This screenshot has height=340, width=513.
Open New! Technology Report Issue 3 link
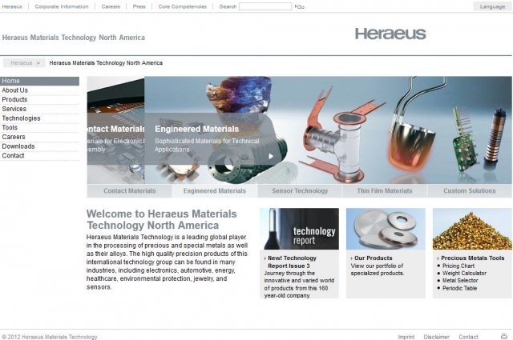pos(292,262)
